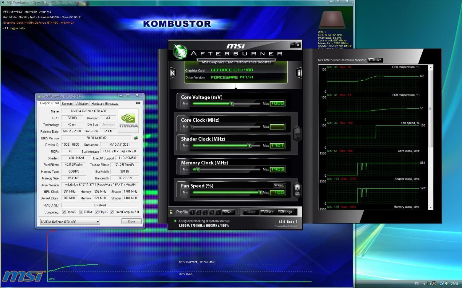Click the Memory Clock slider handle
The height and width of the screenshot is (288, 462).
[198, 169]
